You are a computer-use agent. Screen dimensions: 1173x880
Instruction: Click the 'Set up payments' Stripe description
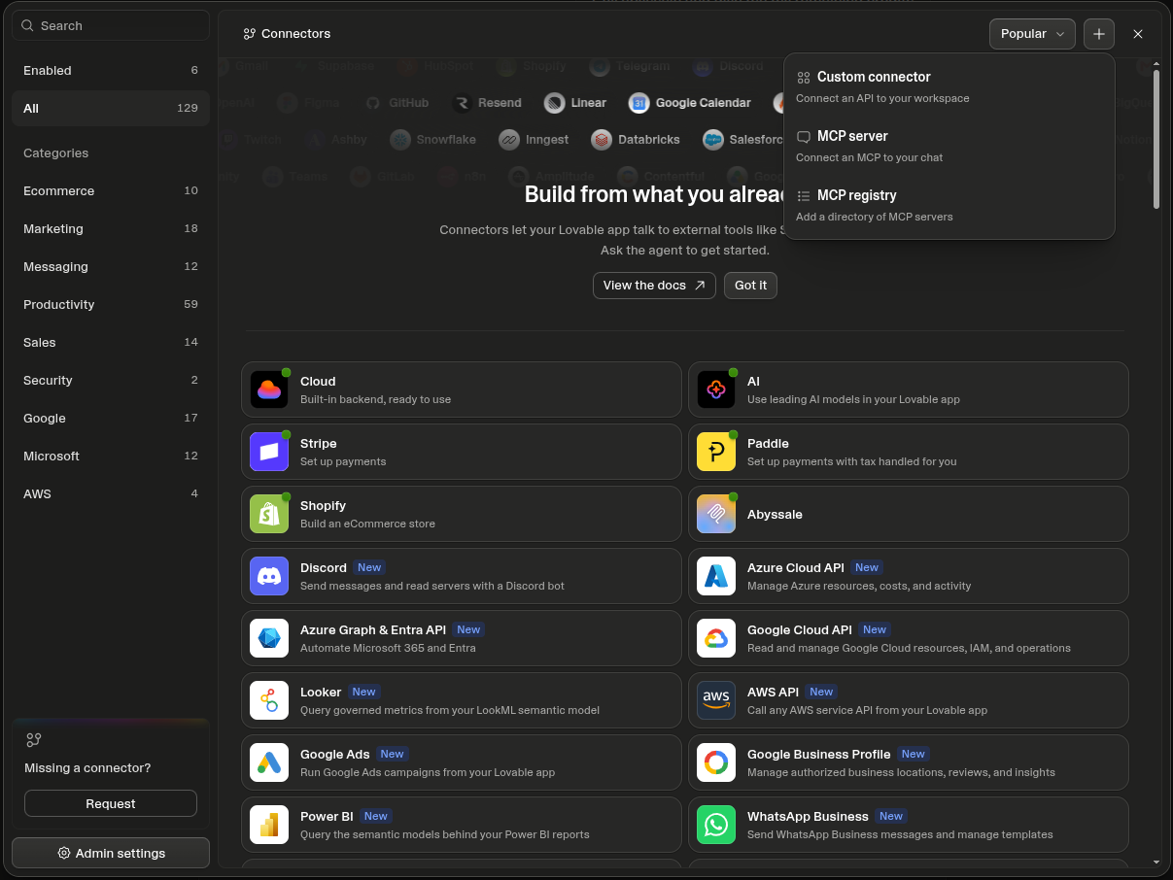[343, 461]
